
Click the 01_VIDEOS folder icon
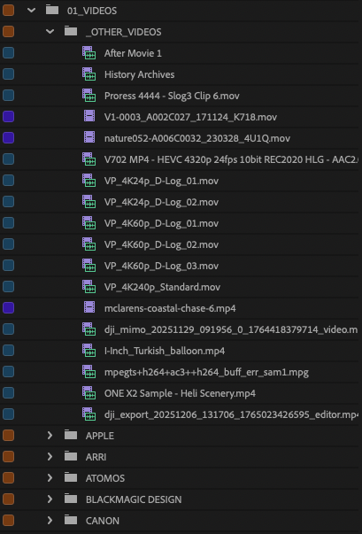pos(52,11)
